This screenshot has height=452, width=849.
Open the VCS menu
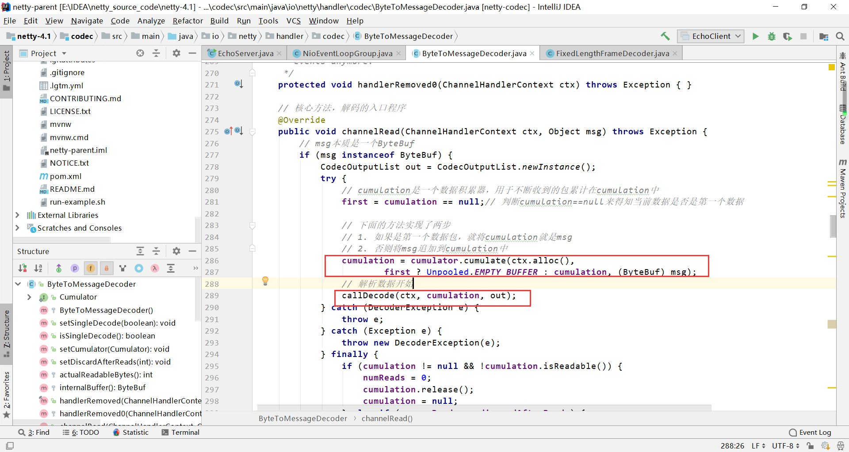click(294, 21)
